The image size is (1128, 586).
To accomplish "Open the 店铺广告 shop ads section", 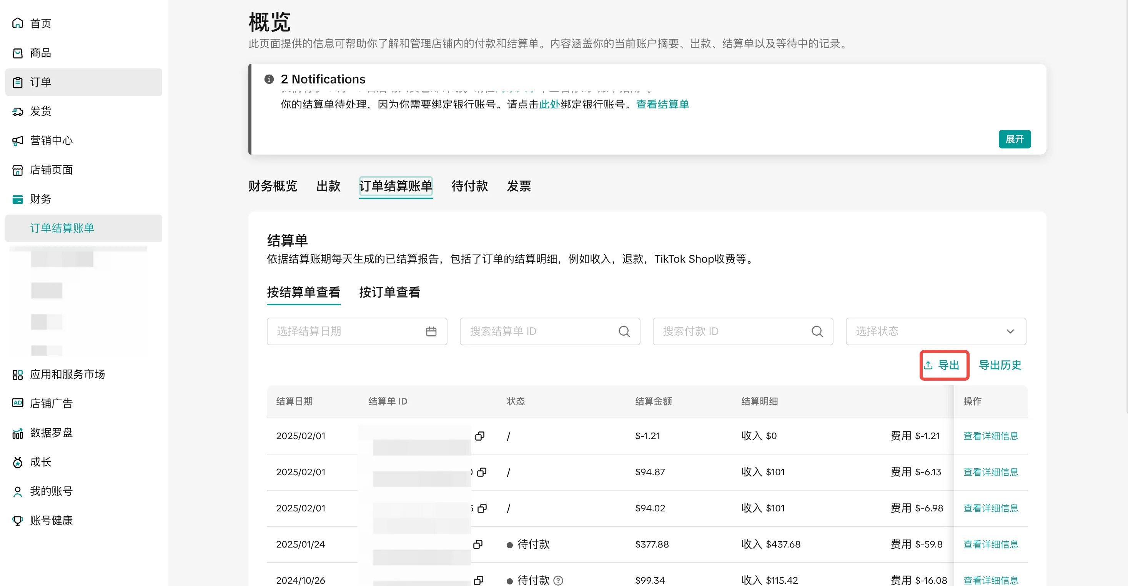I will point(51,403).
